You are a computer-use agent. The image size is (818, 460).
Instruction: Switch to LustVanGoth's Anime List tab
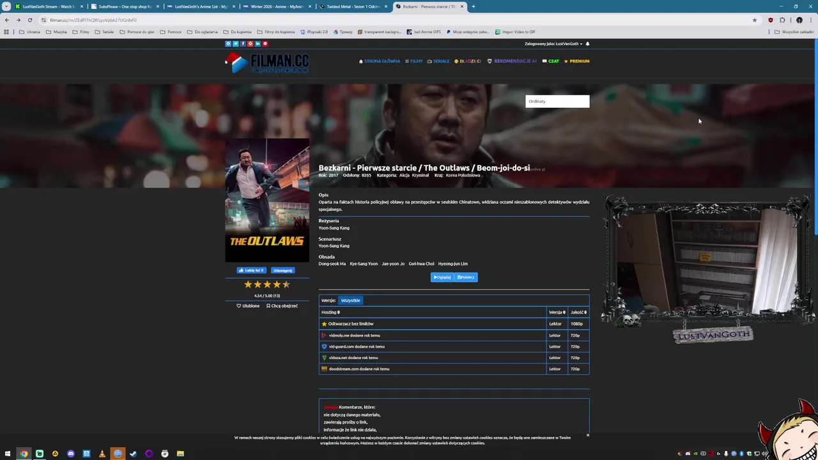pyautogui.click(x=200, y=6)
